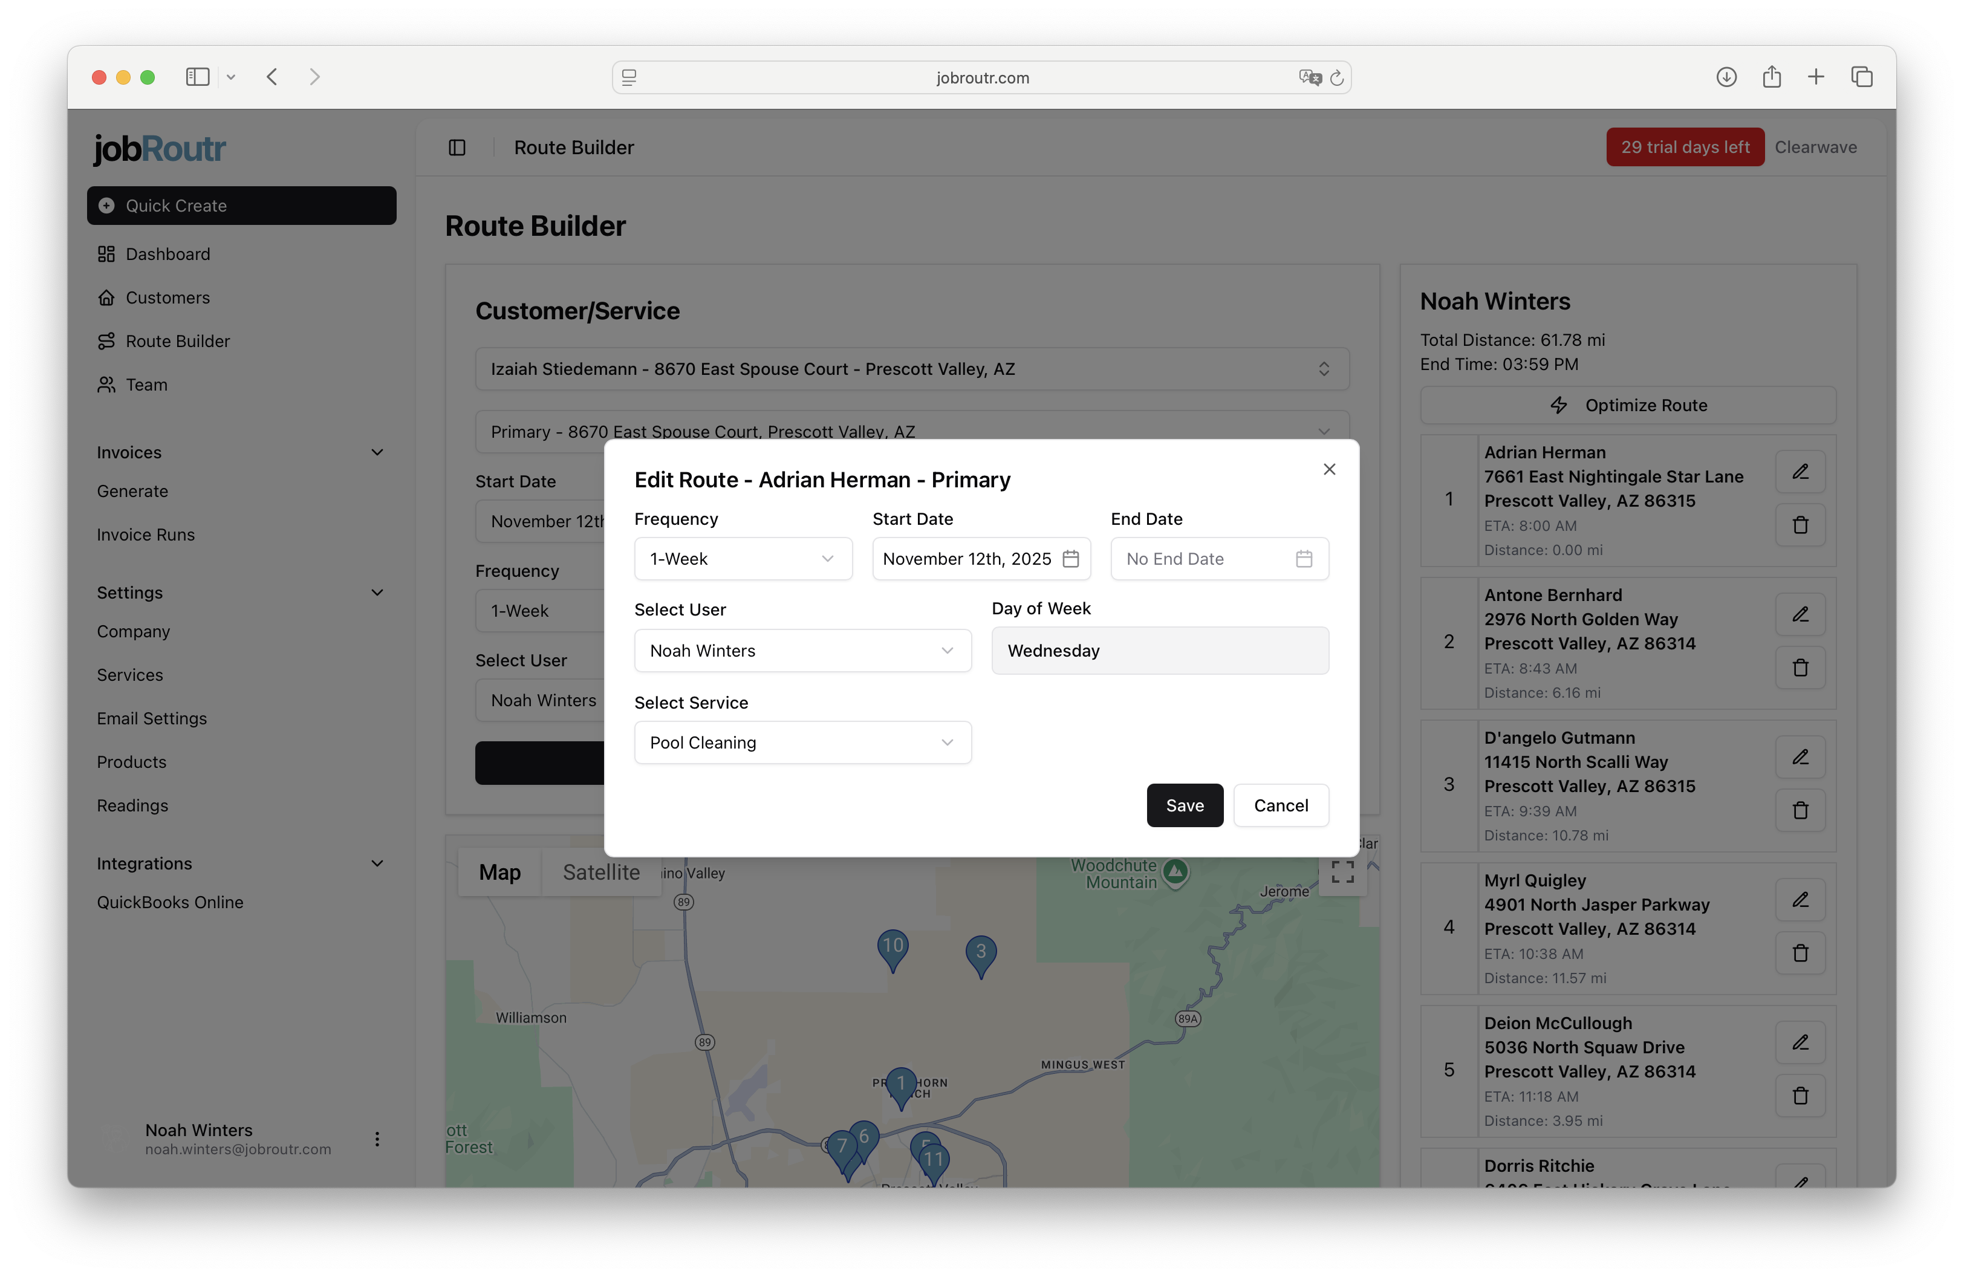
Task: Save the edited route
Action: click(1184, 805)
